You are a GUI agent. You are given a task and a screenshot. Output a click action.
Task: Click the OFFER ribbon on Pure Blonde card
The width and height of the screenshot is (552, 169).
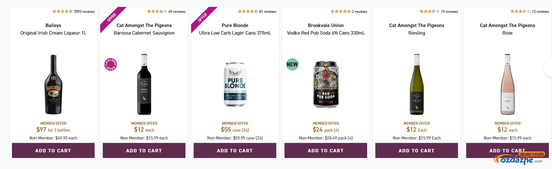[202, 18]
